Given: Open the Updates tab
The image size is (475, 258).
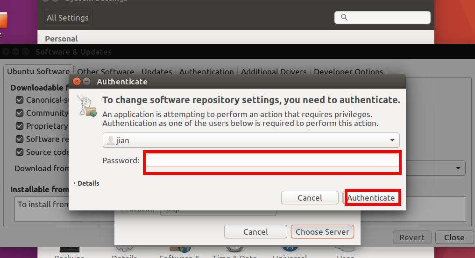Looking at the screenshot, I should coord(156,72).
